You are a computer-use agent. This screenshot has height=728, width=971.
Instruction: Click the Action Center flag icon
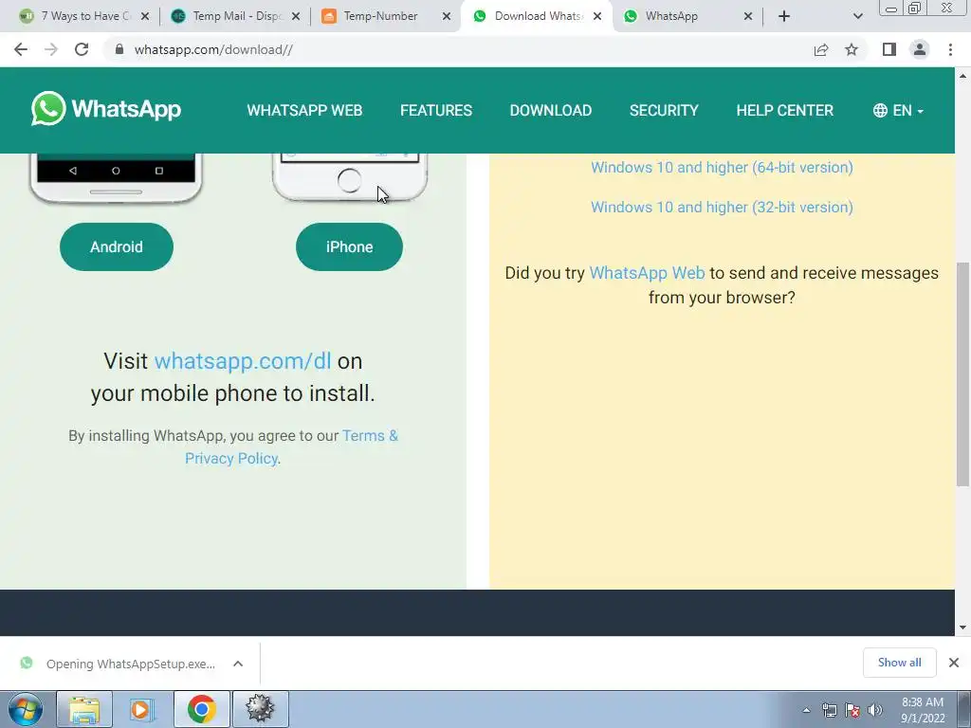coord(852,710)
